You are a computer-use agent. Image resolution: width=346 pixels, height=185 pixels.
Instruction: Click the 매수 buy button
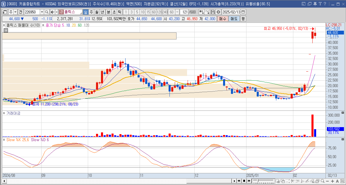point(222,19)
